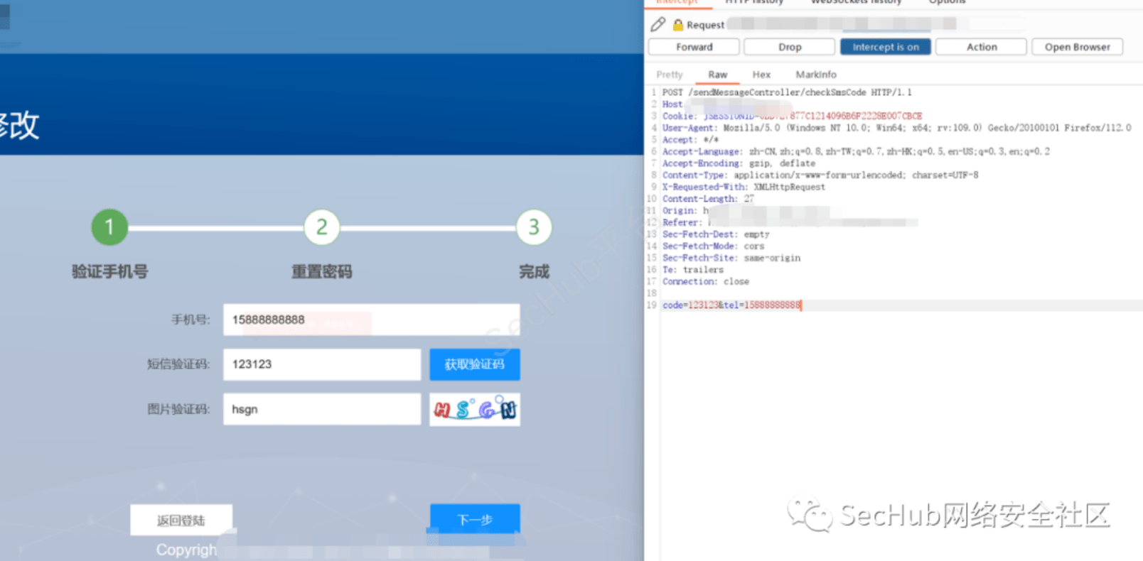Switch to the Hex view tab
The height and width of the screenshot is (561, 1143).
coord(761,75)
